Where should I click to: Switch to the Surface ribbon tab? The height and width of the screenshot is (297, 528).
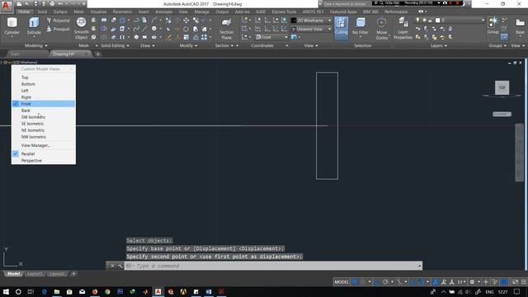60,12
